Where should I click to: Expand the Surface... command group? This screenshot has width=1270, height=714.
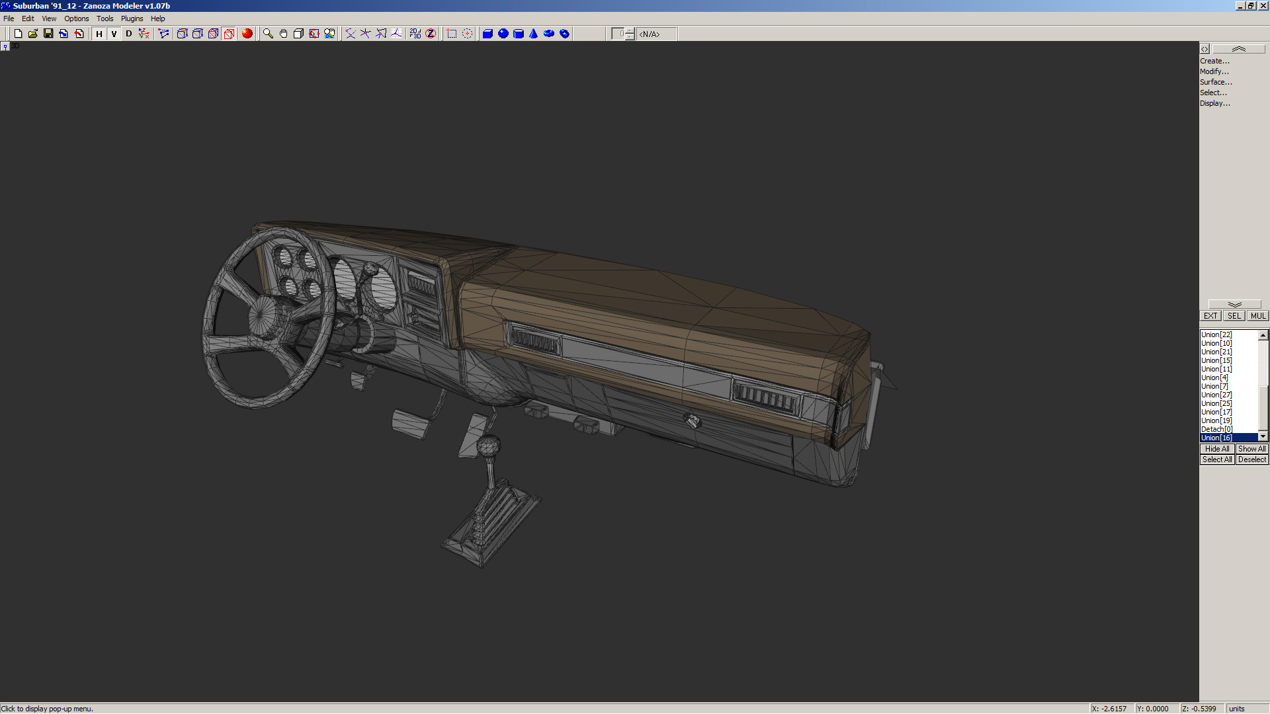click(1216, 82)
